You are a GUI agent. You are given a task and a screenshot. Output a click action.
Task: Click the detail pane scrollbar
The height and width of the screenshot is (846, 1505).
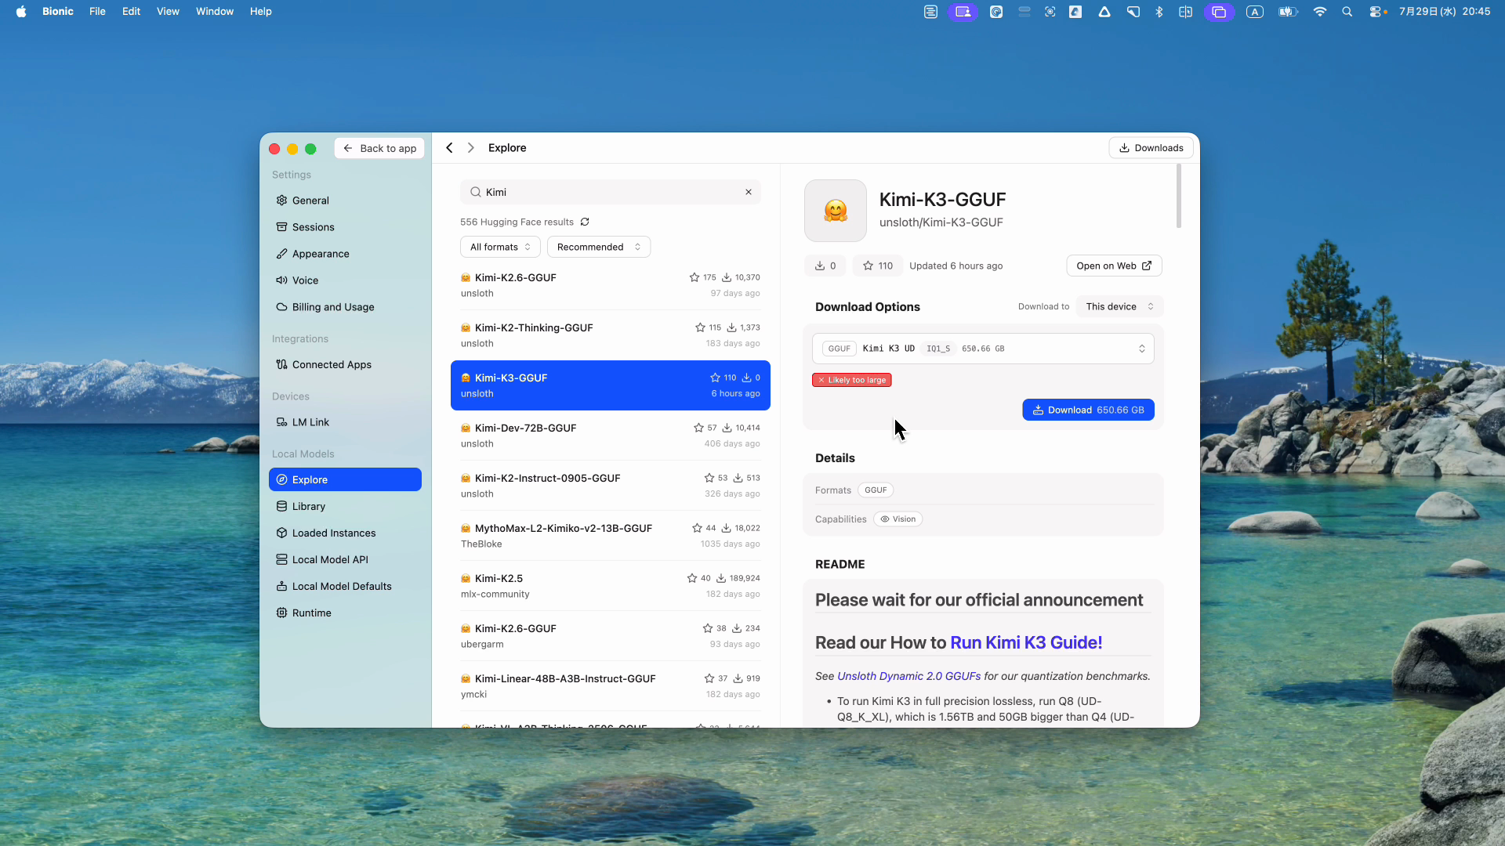[x=1178, y=196]
